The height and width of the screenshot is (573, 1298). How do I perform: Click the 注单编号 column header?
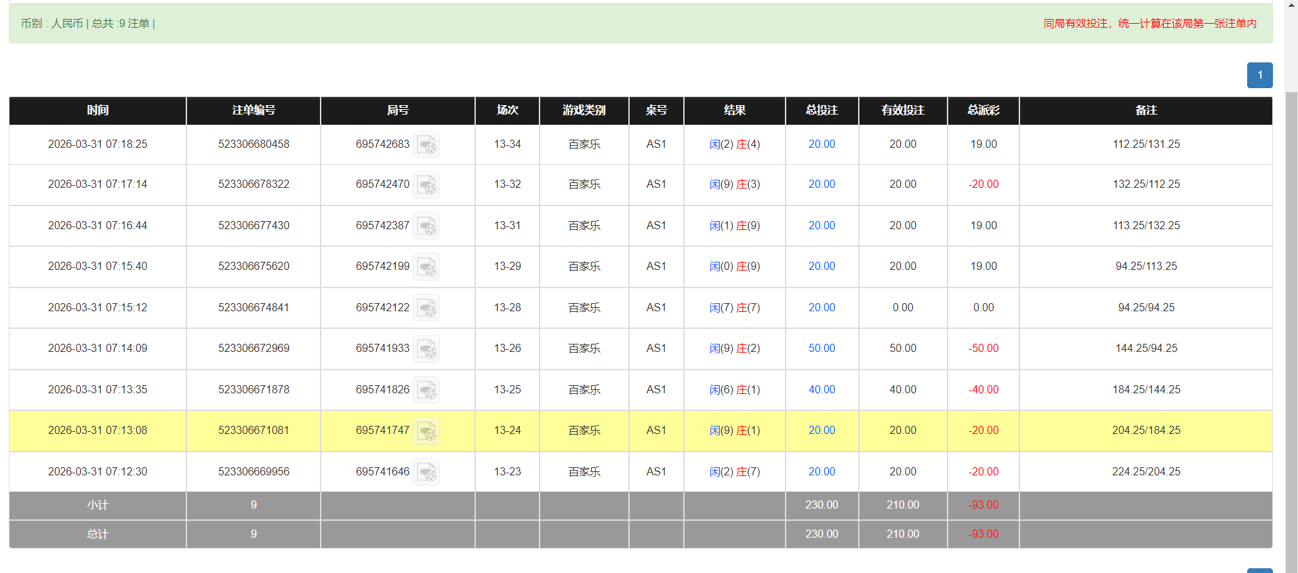[x=253, y=111]
